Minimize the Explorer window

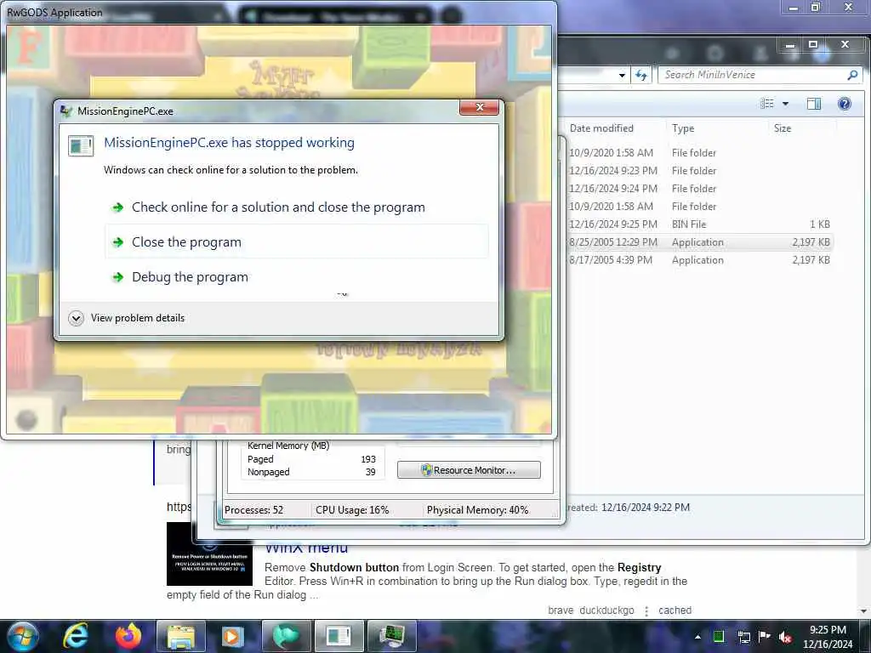[790, 45]
